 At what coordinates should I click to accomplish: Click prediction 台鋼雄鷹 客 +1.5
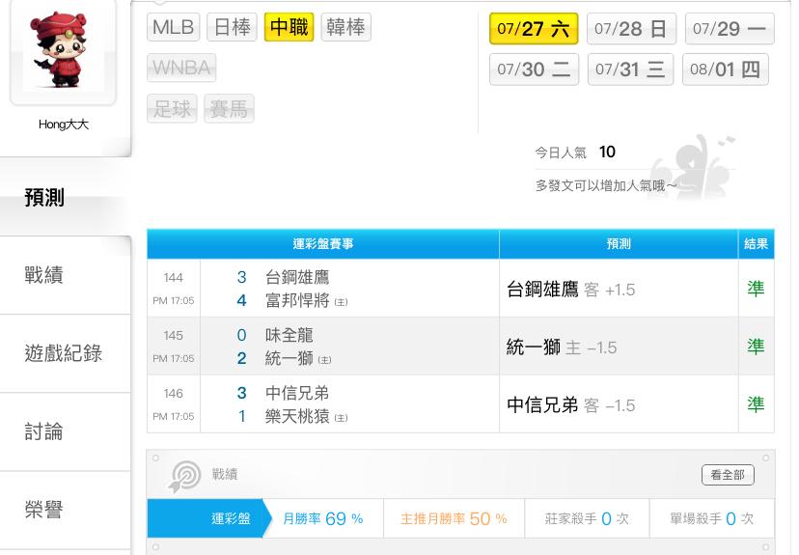(x=570, y=290)
